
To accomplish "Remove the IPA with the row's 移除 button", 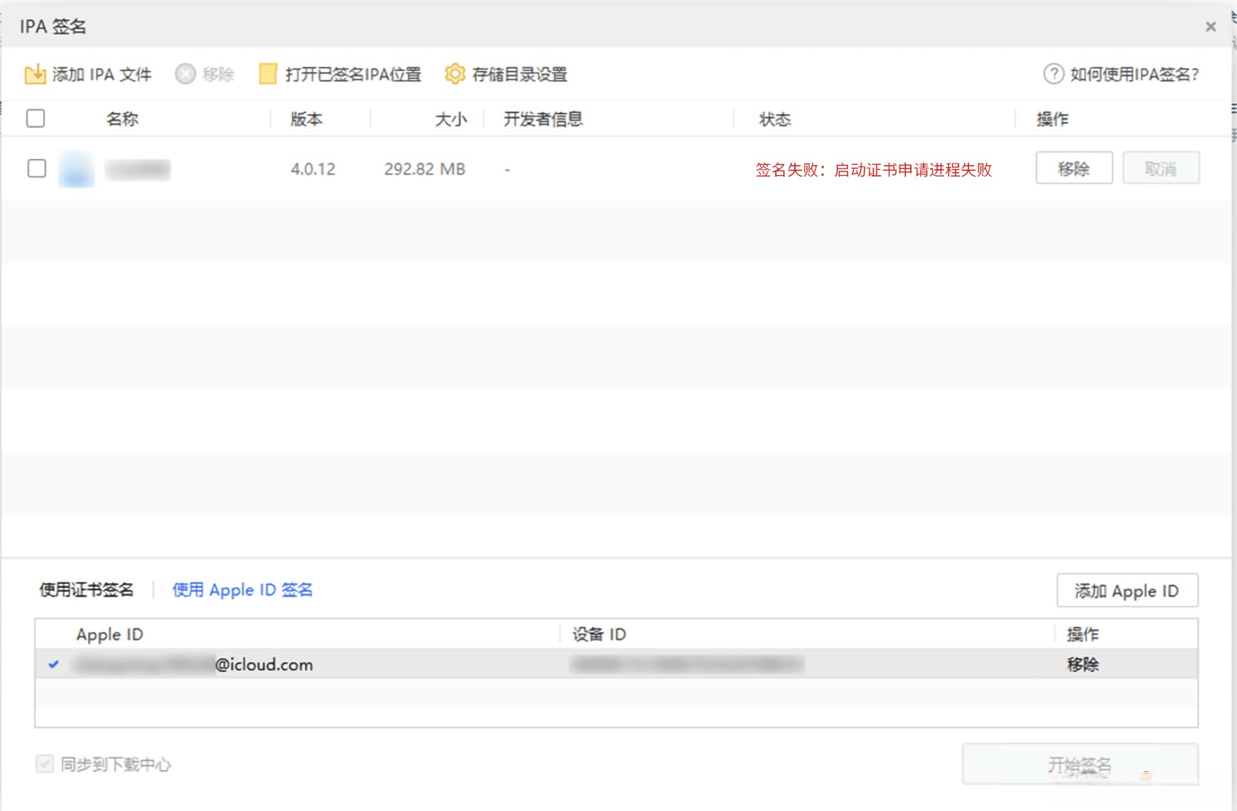I will [1074, 169].
